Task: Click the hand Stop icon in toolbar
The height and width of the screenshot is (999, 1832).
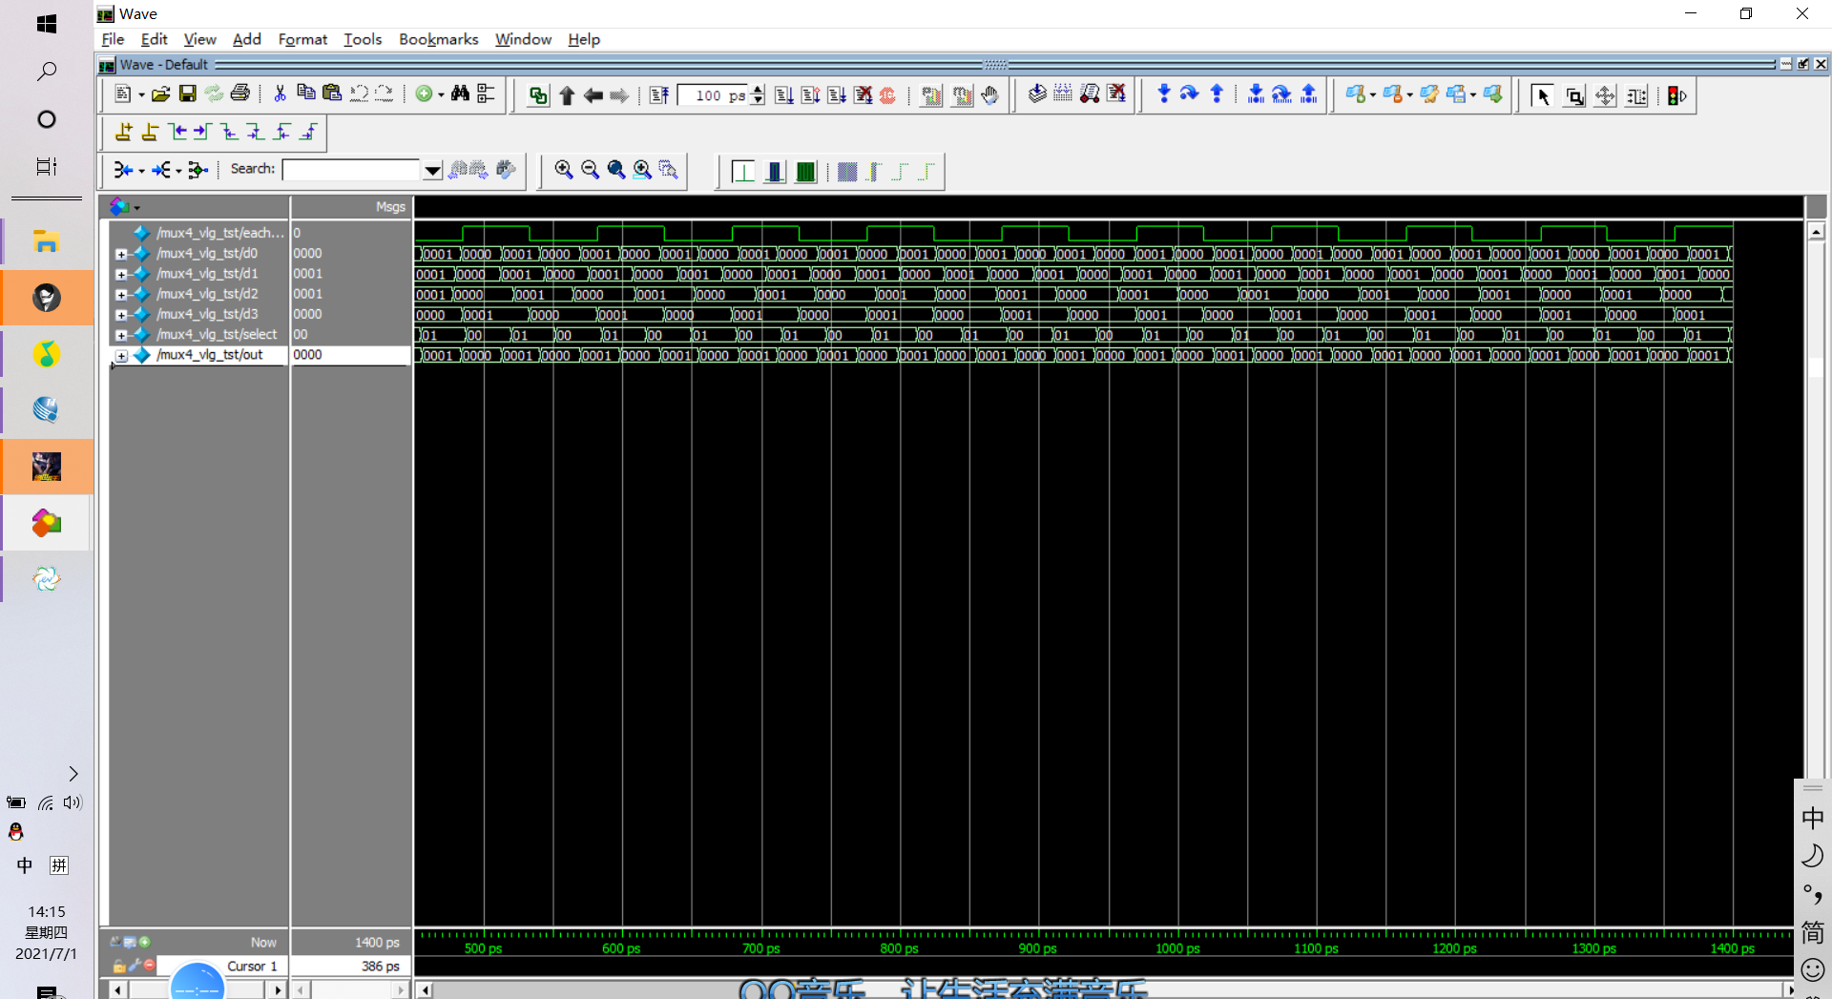Action: coord(990,95)
